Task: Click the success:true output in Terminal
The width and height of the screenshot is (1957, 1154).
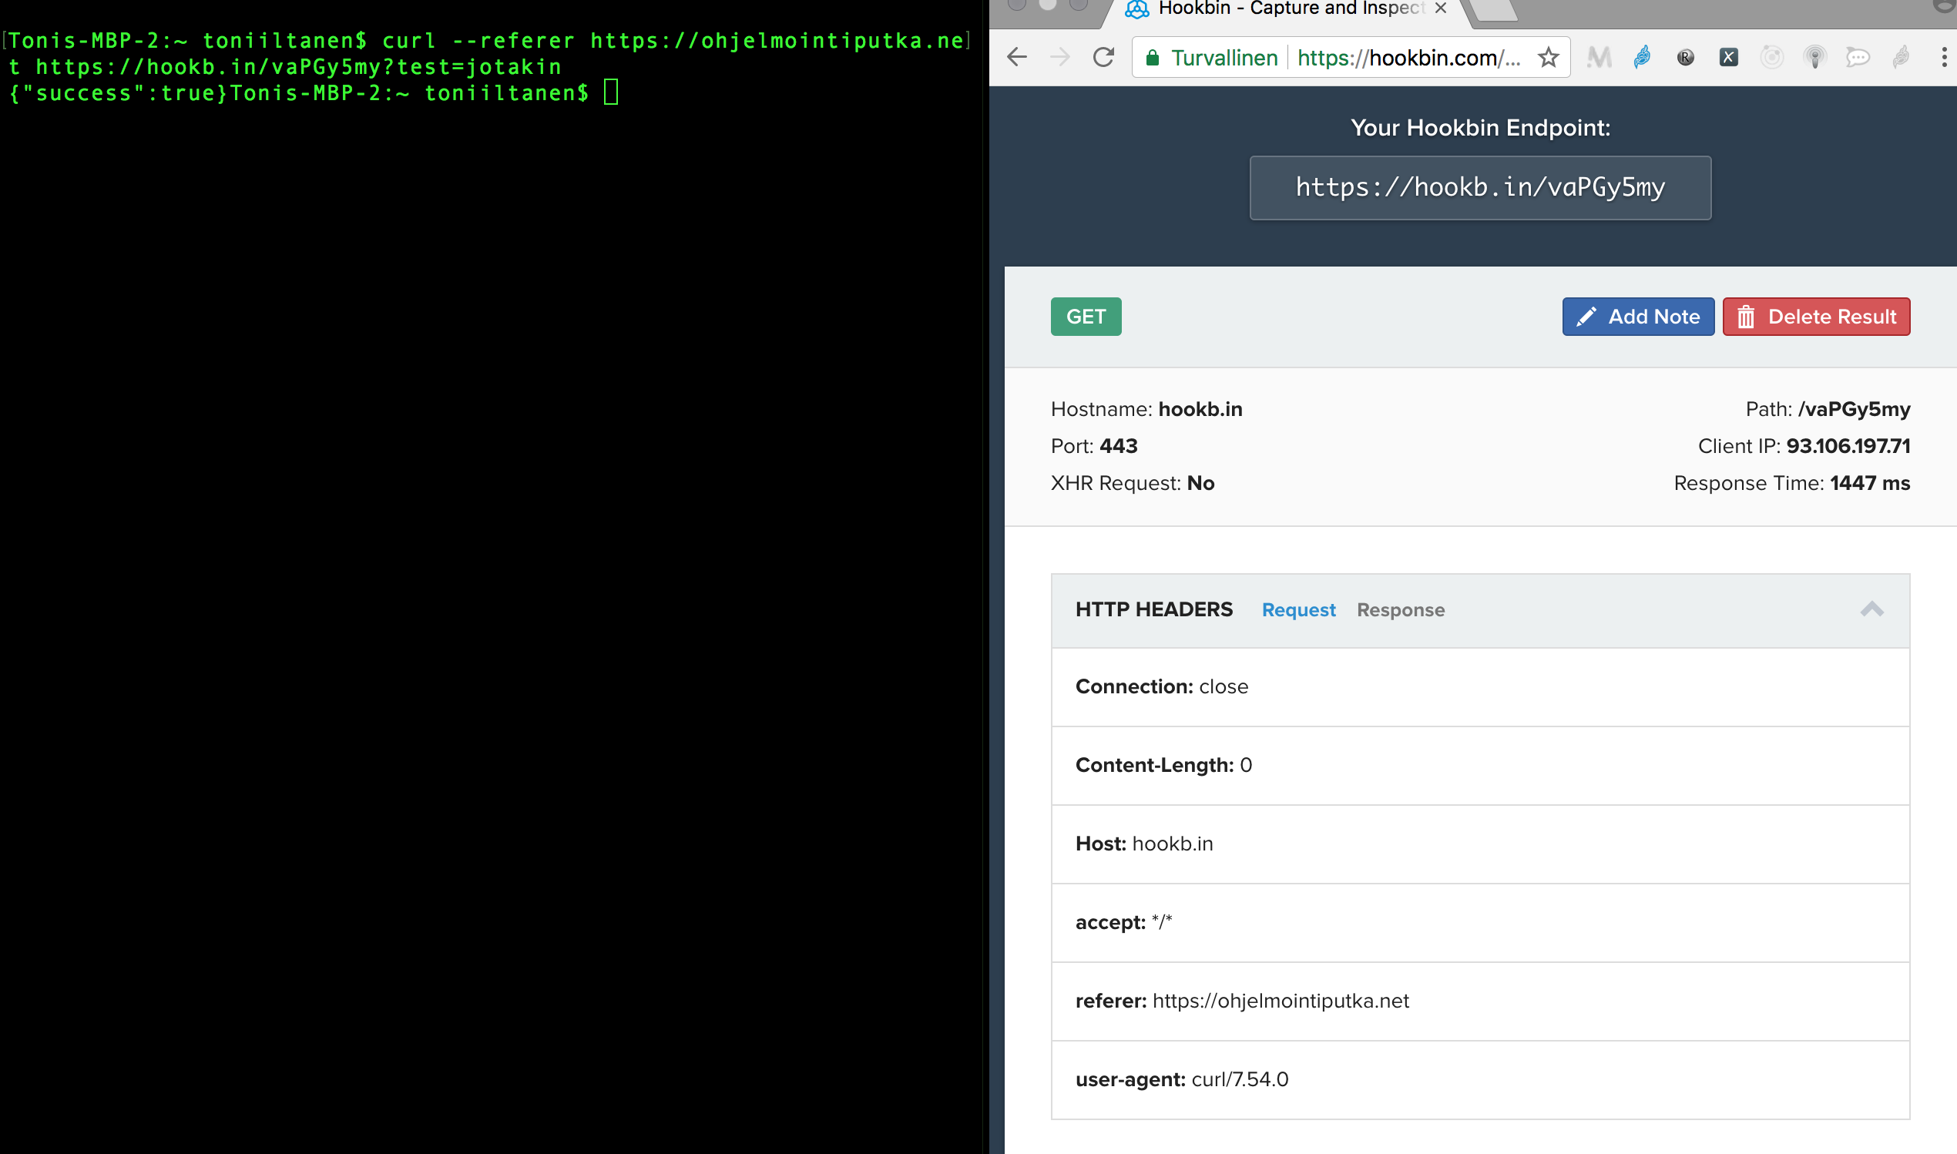Action: tap(118, 93)
